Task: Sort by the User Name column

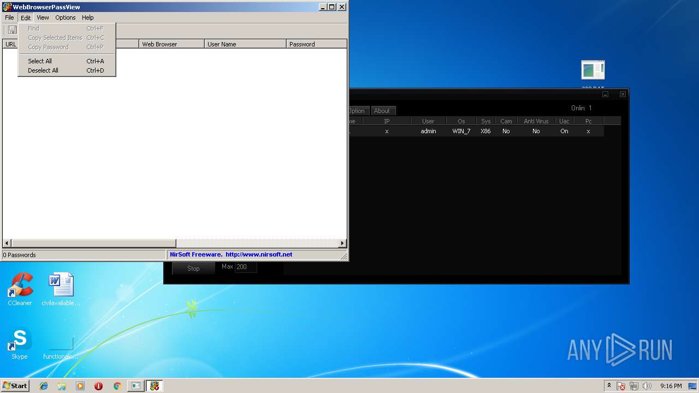Action: (246, 44)
